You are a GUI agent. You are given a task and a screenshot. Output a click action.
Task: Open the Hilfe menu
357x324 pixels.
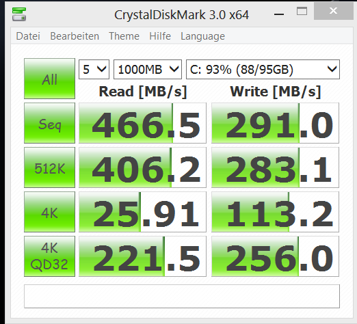(160, 36)
